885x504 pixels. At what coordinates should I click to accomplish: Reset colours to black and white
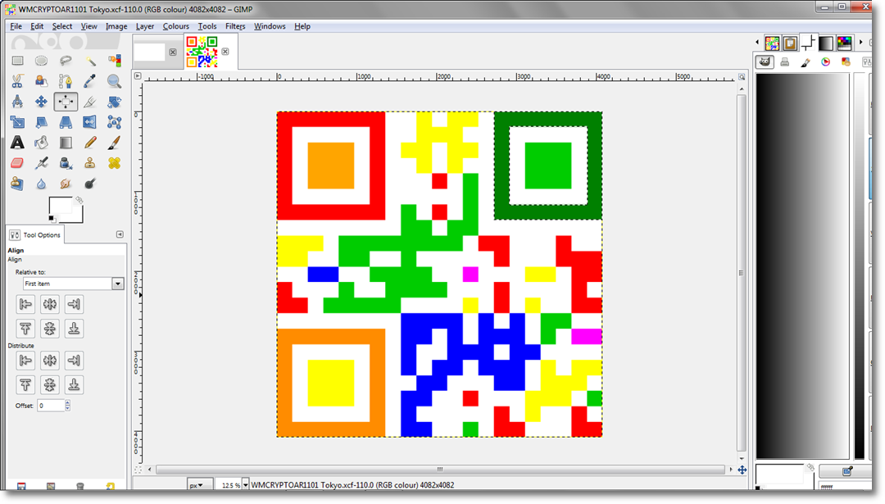tap(52, 219)
